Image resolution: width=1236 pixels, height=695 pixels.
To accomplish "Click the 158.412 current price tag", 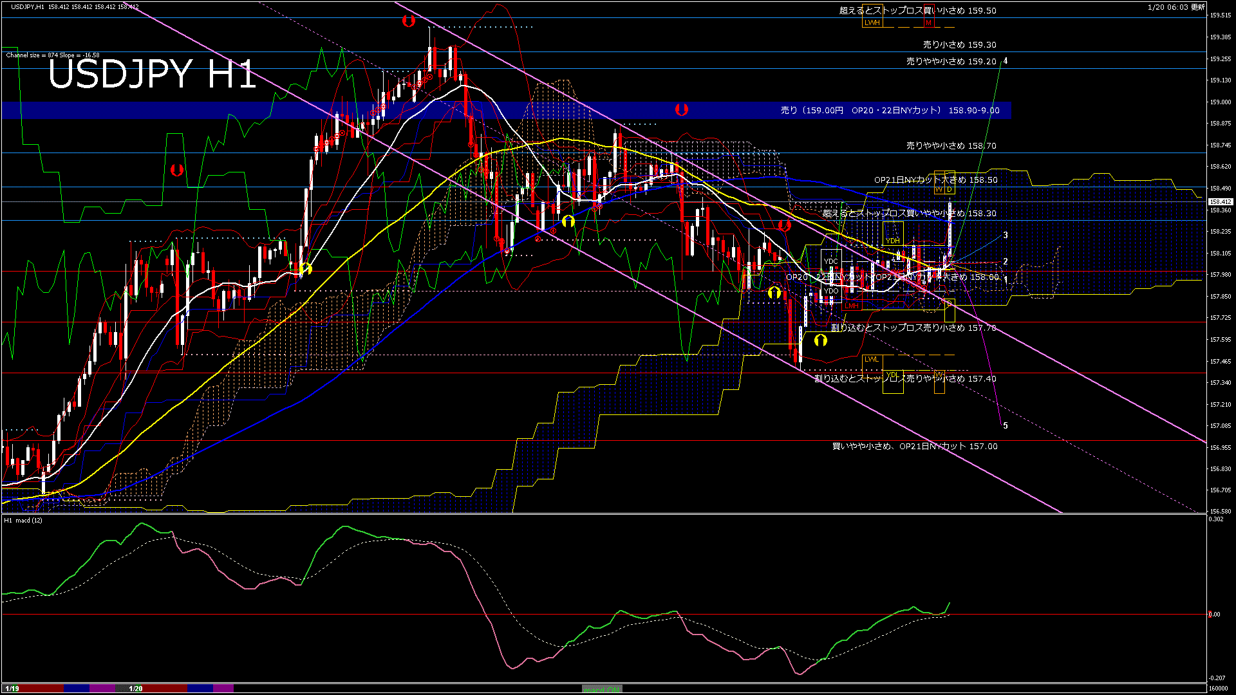I will 1220,202.
